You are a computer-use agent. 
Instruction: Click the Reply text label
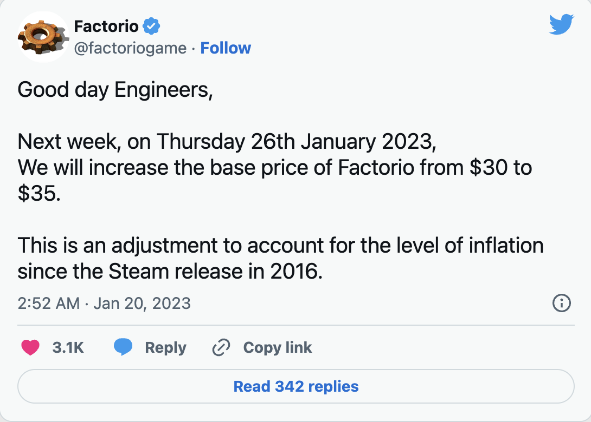tap(165, 347)
